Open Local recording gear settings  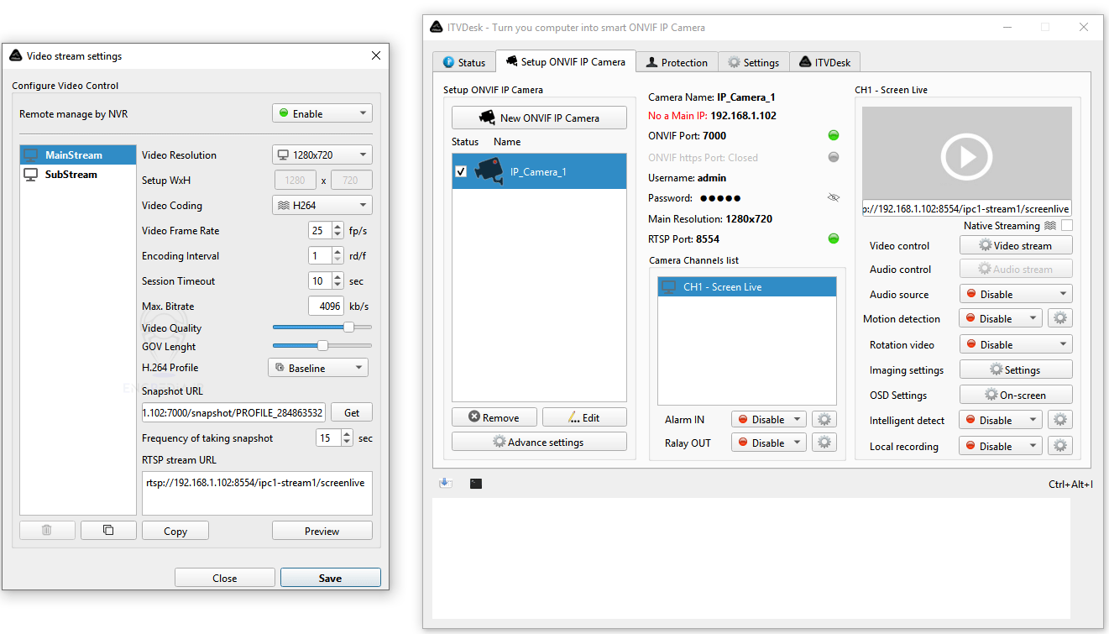click(1060, 447)
